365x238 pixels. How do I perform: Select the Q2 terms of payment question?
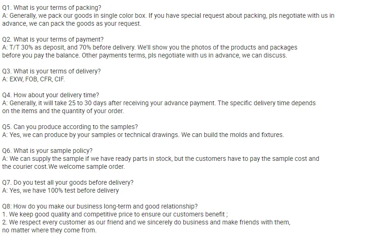pyautogui.click(x=53, y=39)
